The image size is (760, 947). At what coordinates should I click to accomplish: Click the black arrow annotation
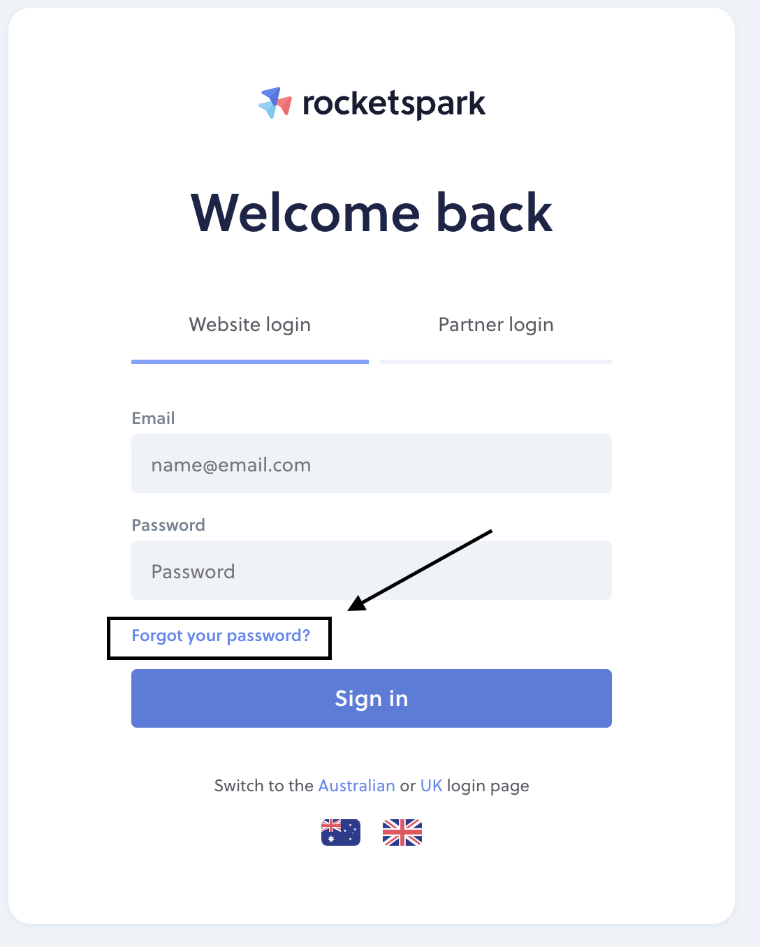(420, 570)
